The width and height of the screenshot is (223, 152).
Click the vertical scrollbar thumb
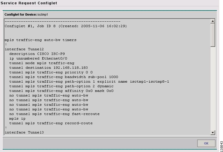click(213, 35)
